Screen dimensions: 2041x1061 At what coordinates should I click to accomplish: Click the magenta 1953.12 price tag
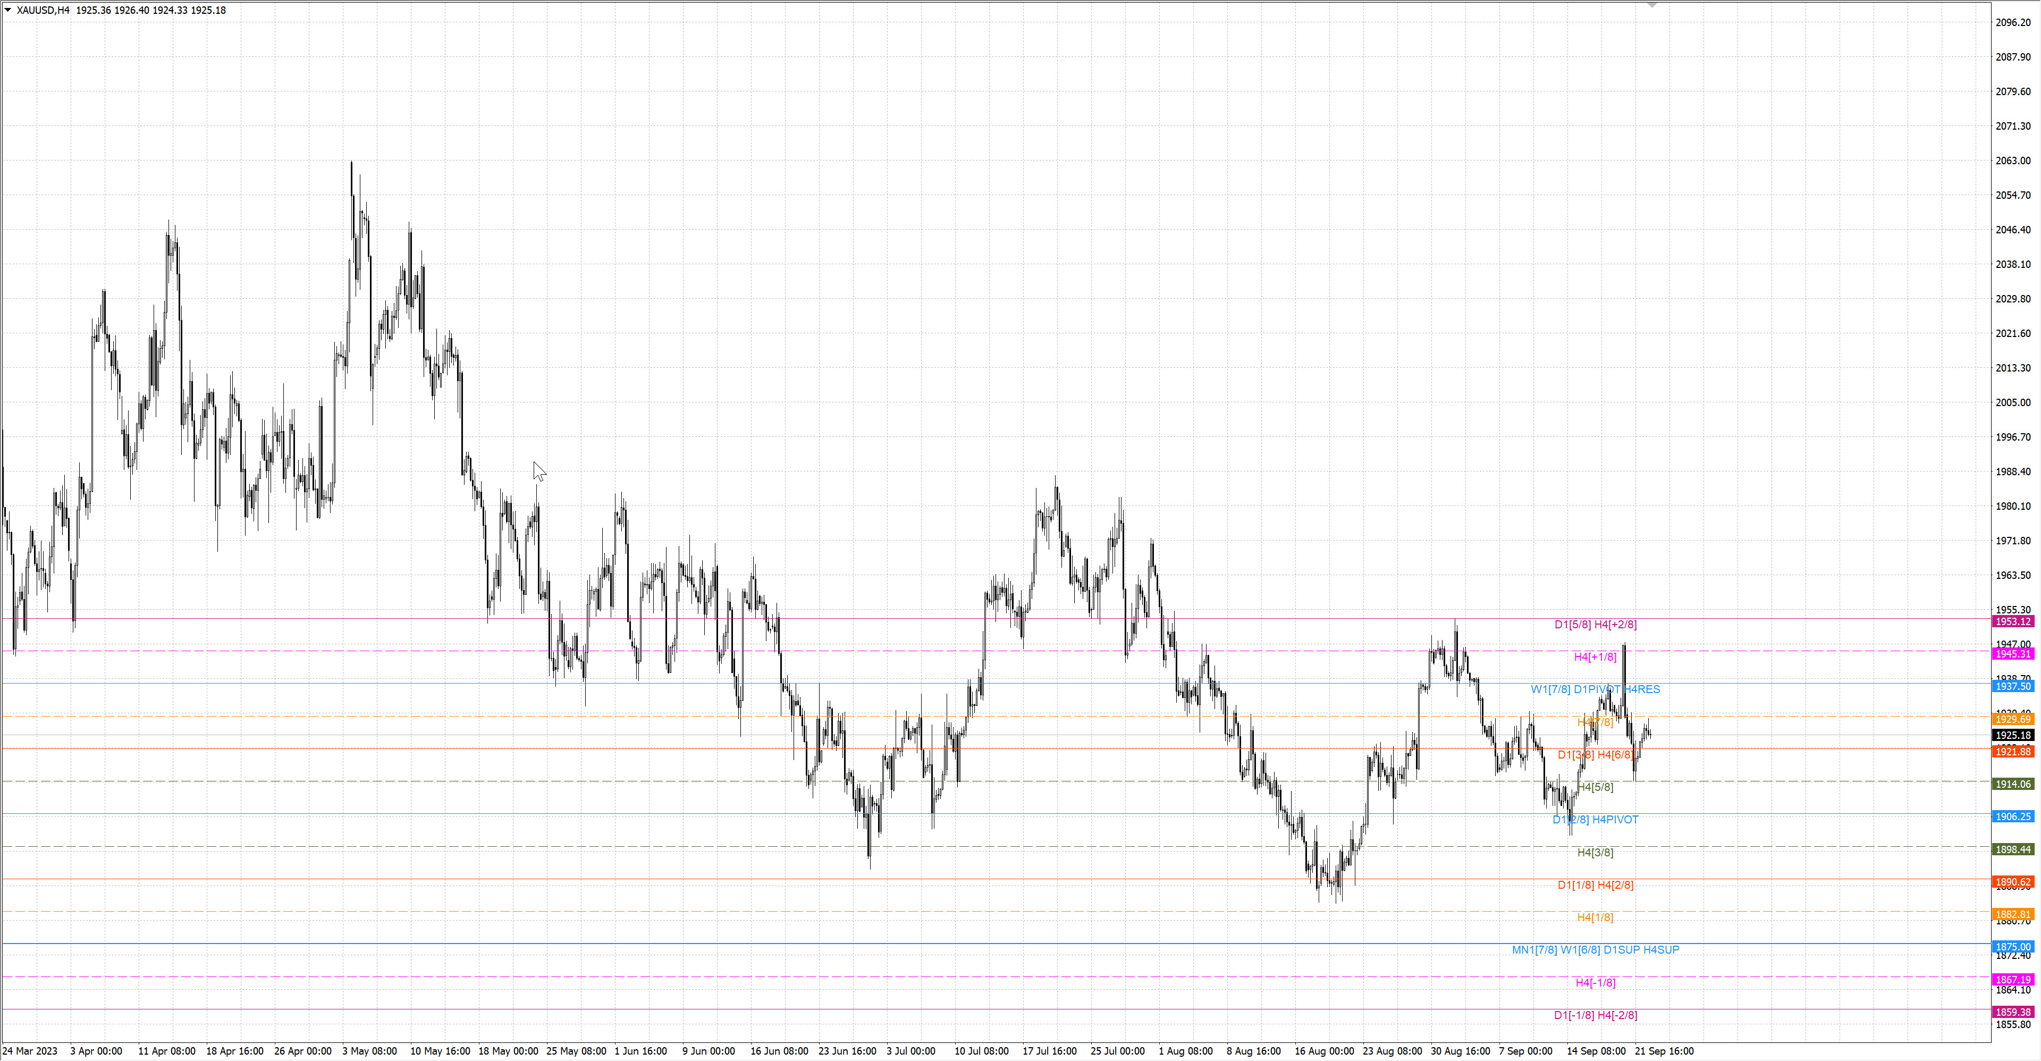pos(2012,621)
